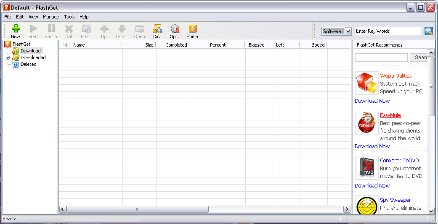Click the Open toolbar icon
The width and height of the screenshot is (438, 224).
click(x=139, y=31)
